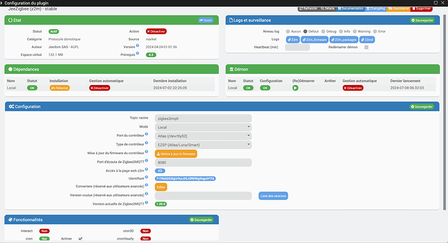Click the Port d'écoute de Zigbee2MQTT field

pos(203,163)
